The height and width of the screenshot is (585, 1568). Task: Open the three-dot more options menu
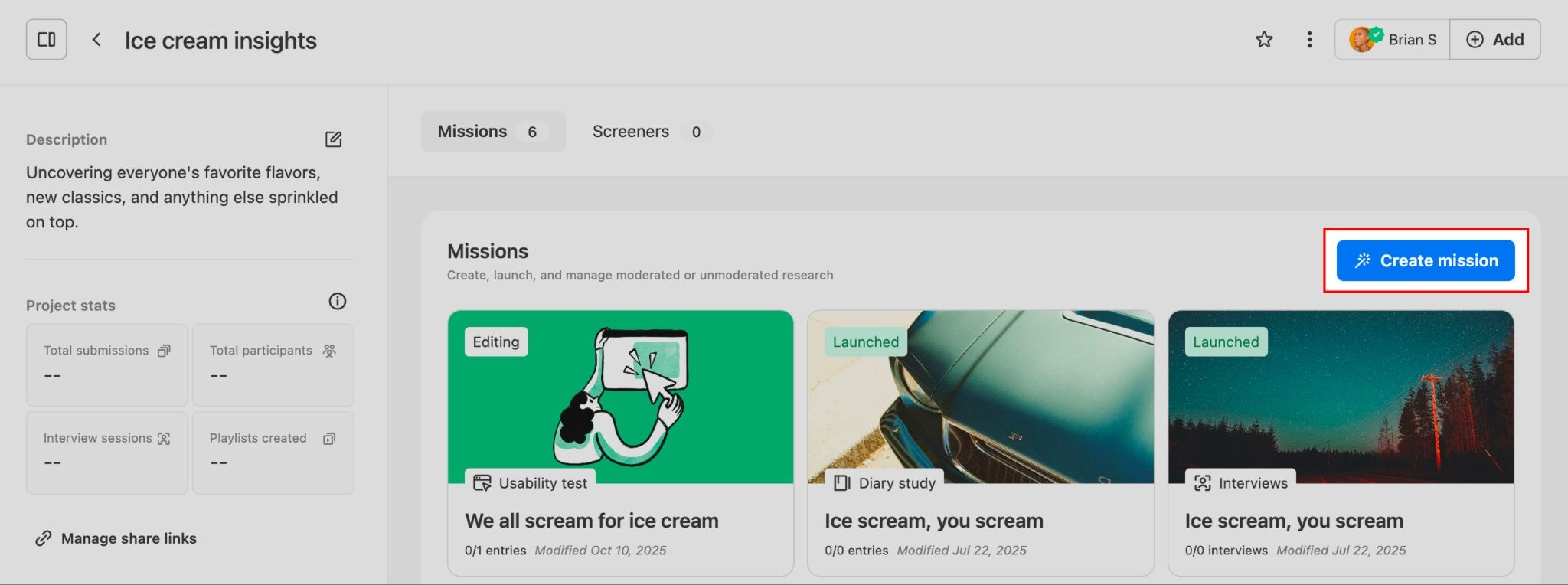(1309, 40)
